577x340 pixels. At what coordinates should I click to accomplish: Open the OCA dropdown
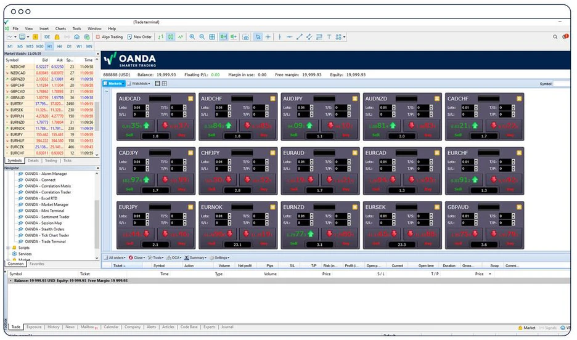[174, 257]
